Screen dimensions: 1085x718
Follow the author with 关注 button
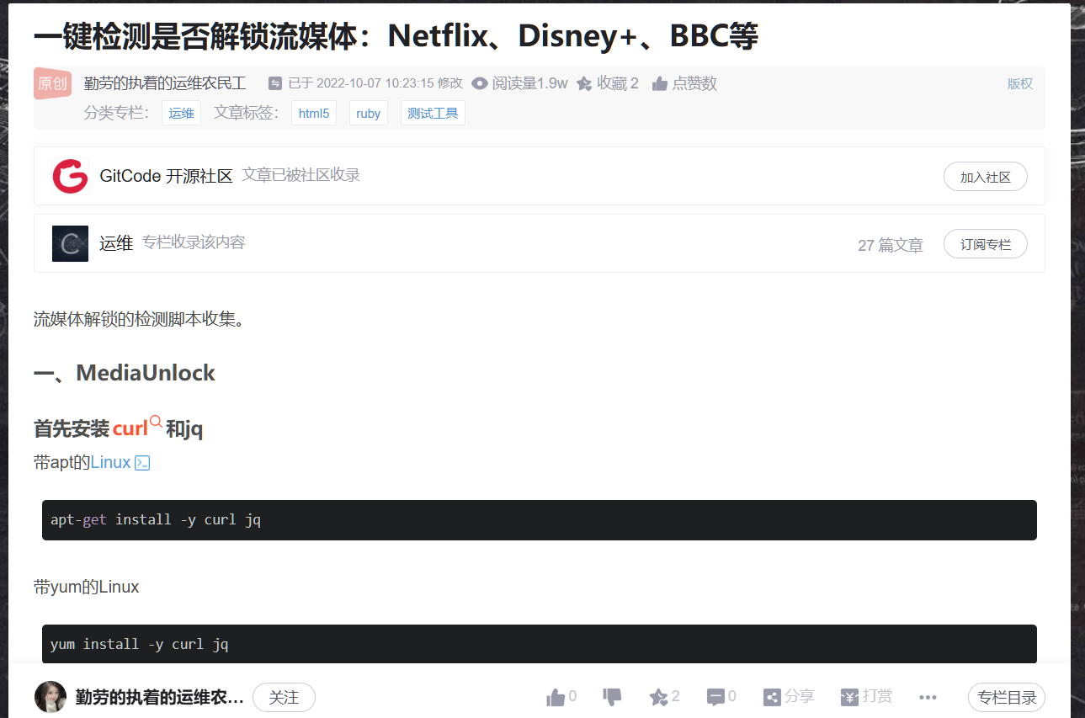(x=284, y=698)
